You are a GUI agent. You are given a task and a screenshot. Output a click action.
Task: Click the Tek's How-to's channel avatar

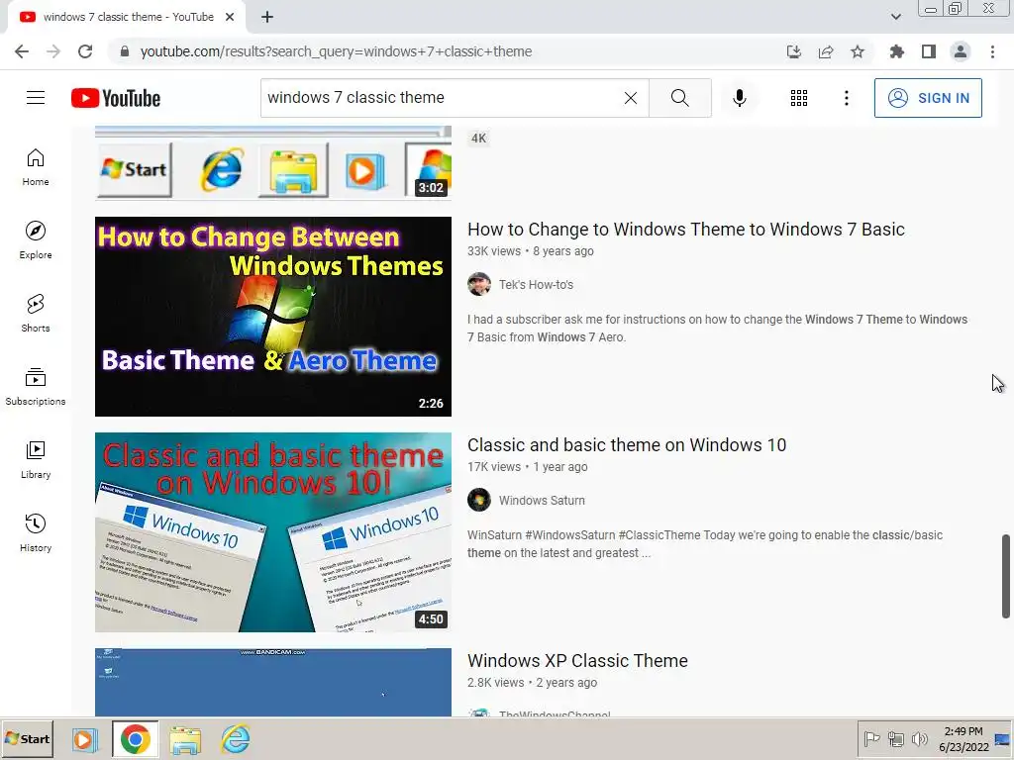click(x=479, y=284)
